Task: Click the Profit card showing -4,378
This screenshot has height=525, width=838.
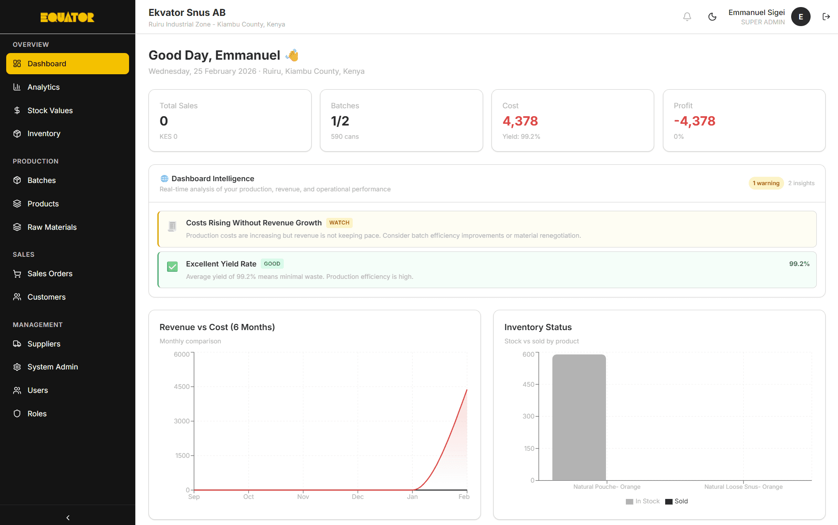Action: pyautogui.click(x=744, y=121)
